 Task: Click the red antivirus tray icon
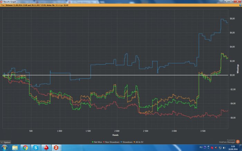[x=212, y=148]
